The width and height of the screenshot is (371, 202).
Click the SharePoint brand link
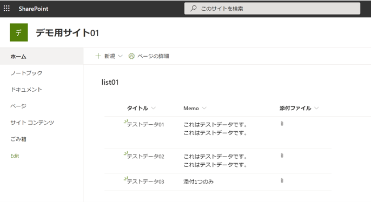click(x=34, y=9)
